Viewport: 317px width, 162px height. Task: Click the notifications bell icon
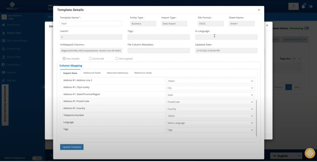(303, 7)
